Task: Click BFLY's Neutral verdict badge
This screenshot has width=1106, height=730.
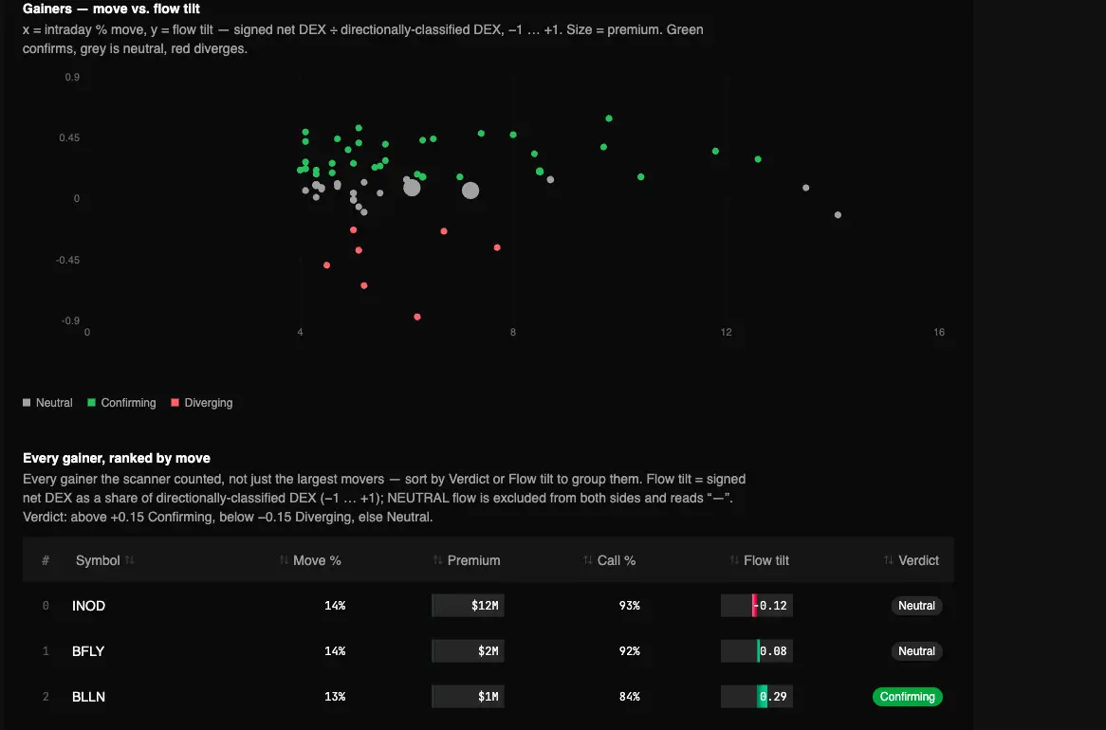Action: pos(916,651)
